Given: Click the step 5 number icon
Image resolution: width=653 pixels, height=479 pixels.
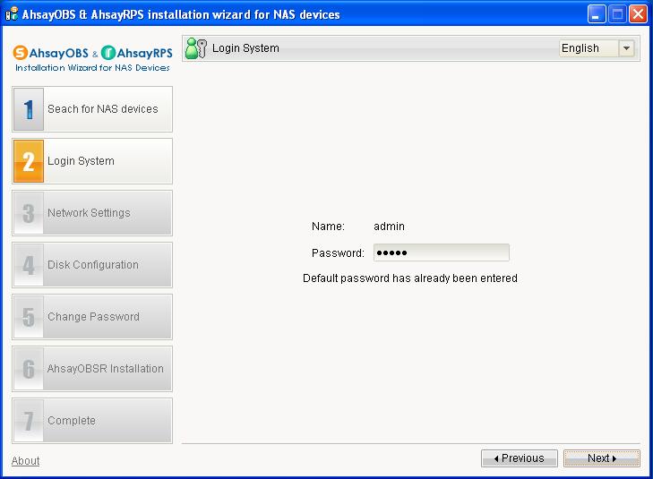Looking at the screenshot, I should (x=29, y=317).
